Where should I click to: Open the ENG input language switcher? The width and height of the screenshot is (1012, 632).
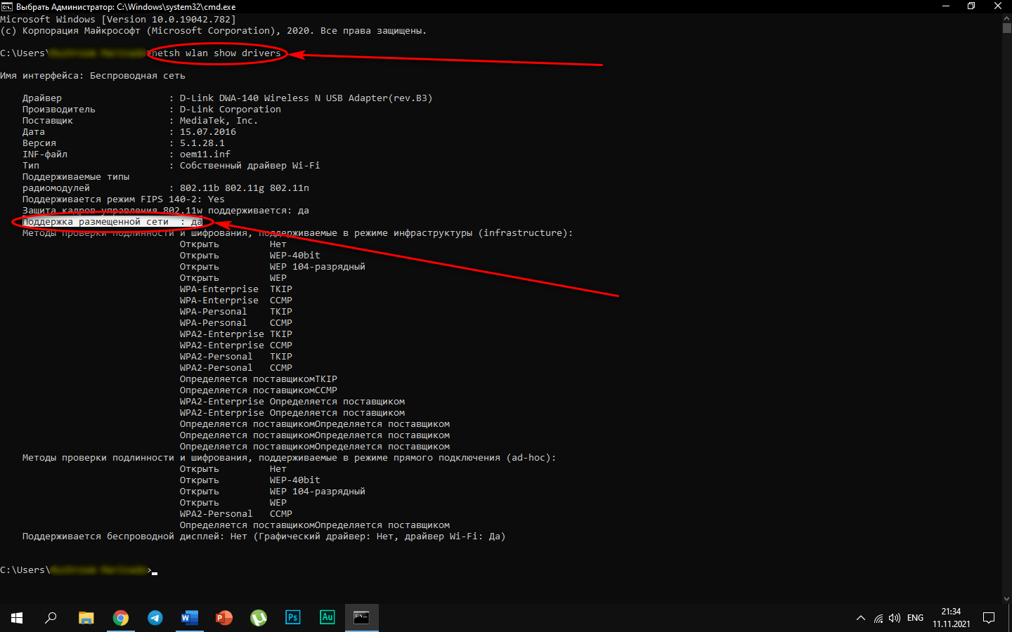[x=915, y=618]
